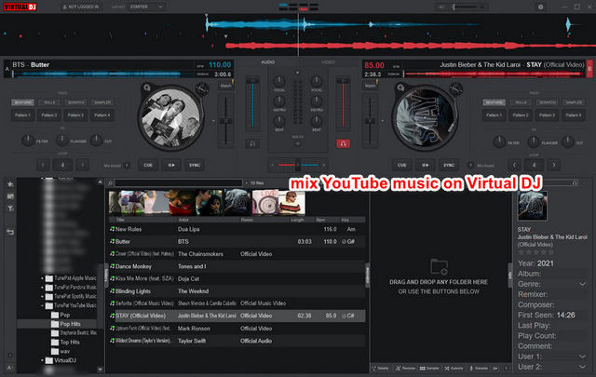Image resolution: width=596 pixels, height=377 pixels.
Task: Toggle the right deck Mix Assist button
Action: coord(470,166)
